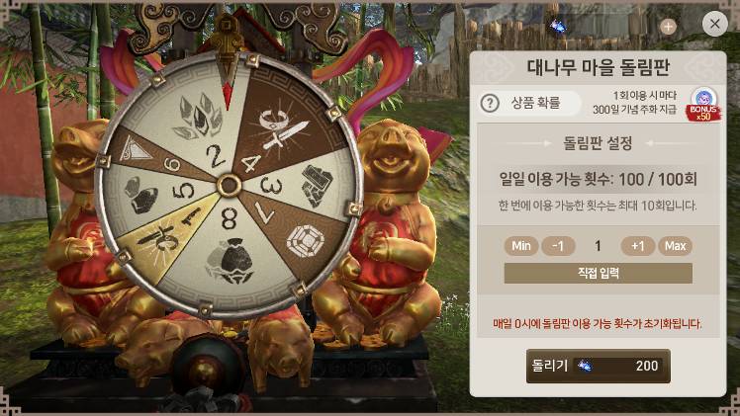The height and width of the screenshot is (416, 740).
Task: Click the crystal shards icon in segment 2
Action: (x=201, y=117)
